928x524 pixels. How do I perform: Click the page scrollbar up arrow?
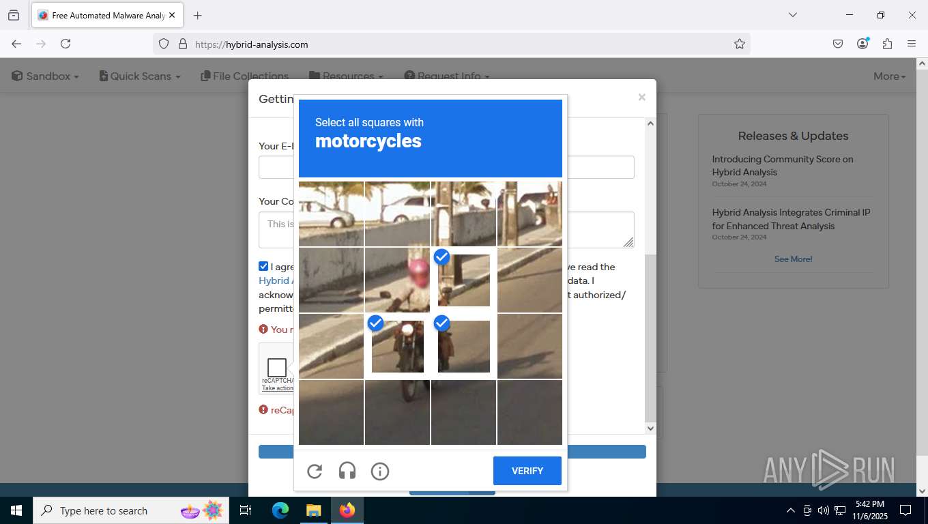point(922,63)
